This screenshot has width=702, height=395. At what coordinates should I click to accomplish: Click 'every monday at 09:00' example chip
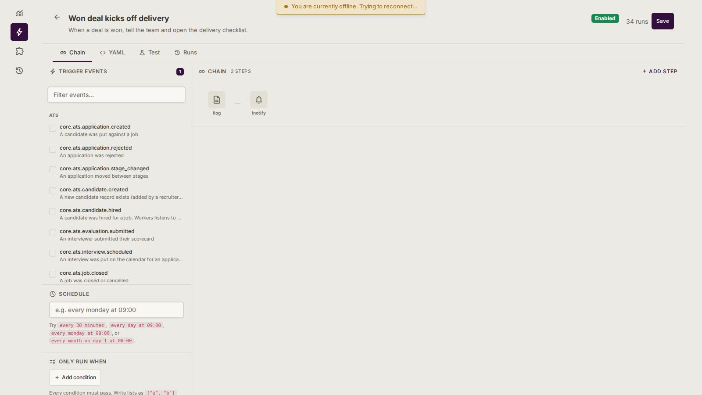click(x=80, y=334)
